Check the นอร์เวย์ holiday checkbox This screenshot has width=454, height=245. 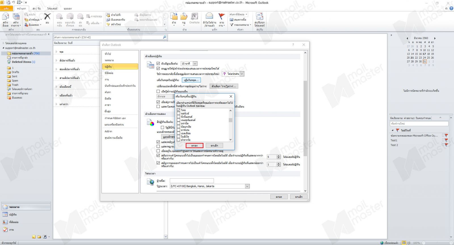pyautogui.click(x=178, y=113)
